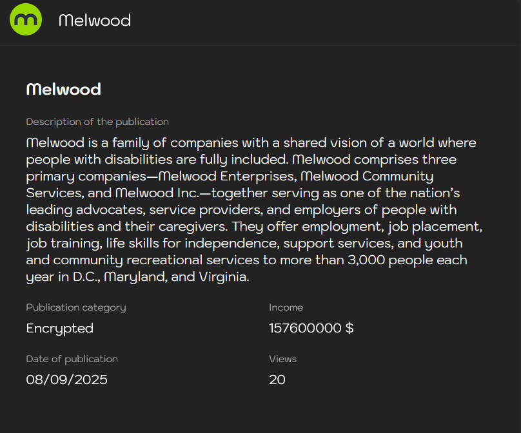Select the date 08/09/2025
Viewport: 521px width, 433px height.
coord(66,380)
